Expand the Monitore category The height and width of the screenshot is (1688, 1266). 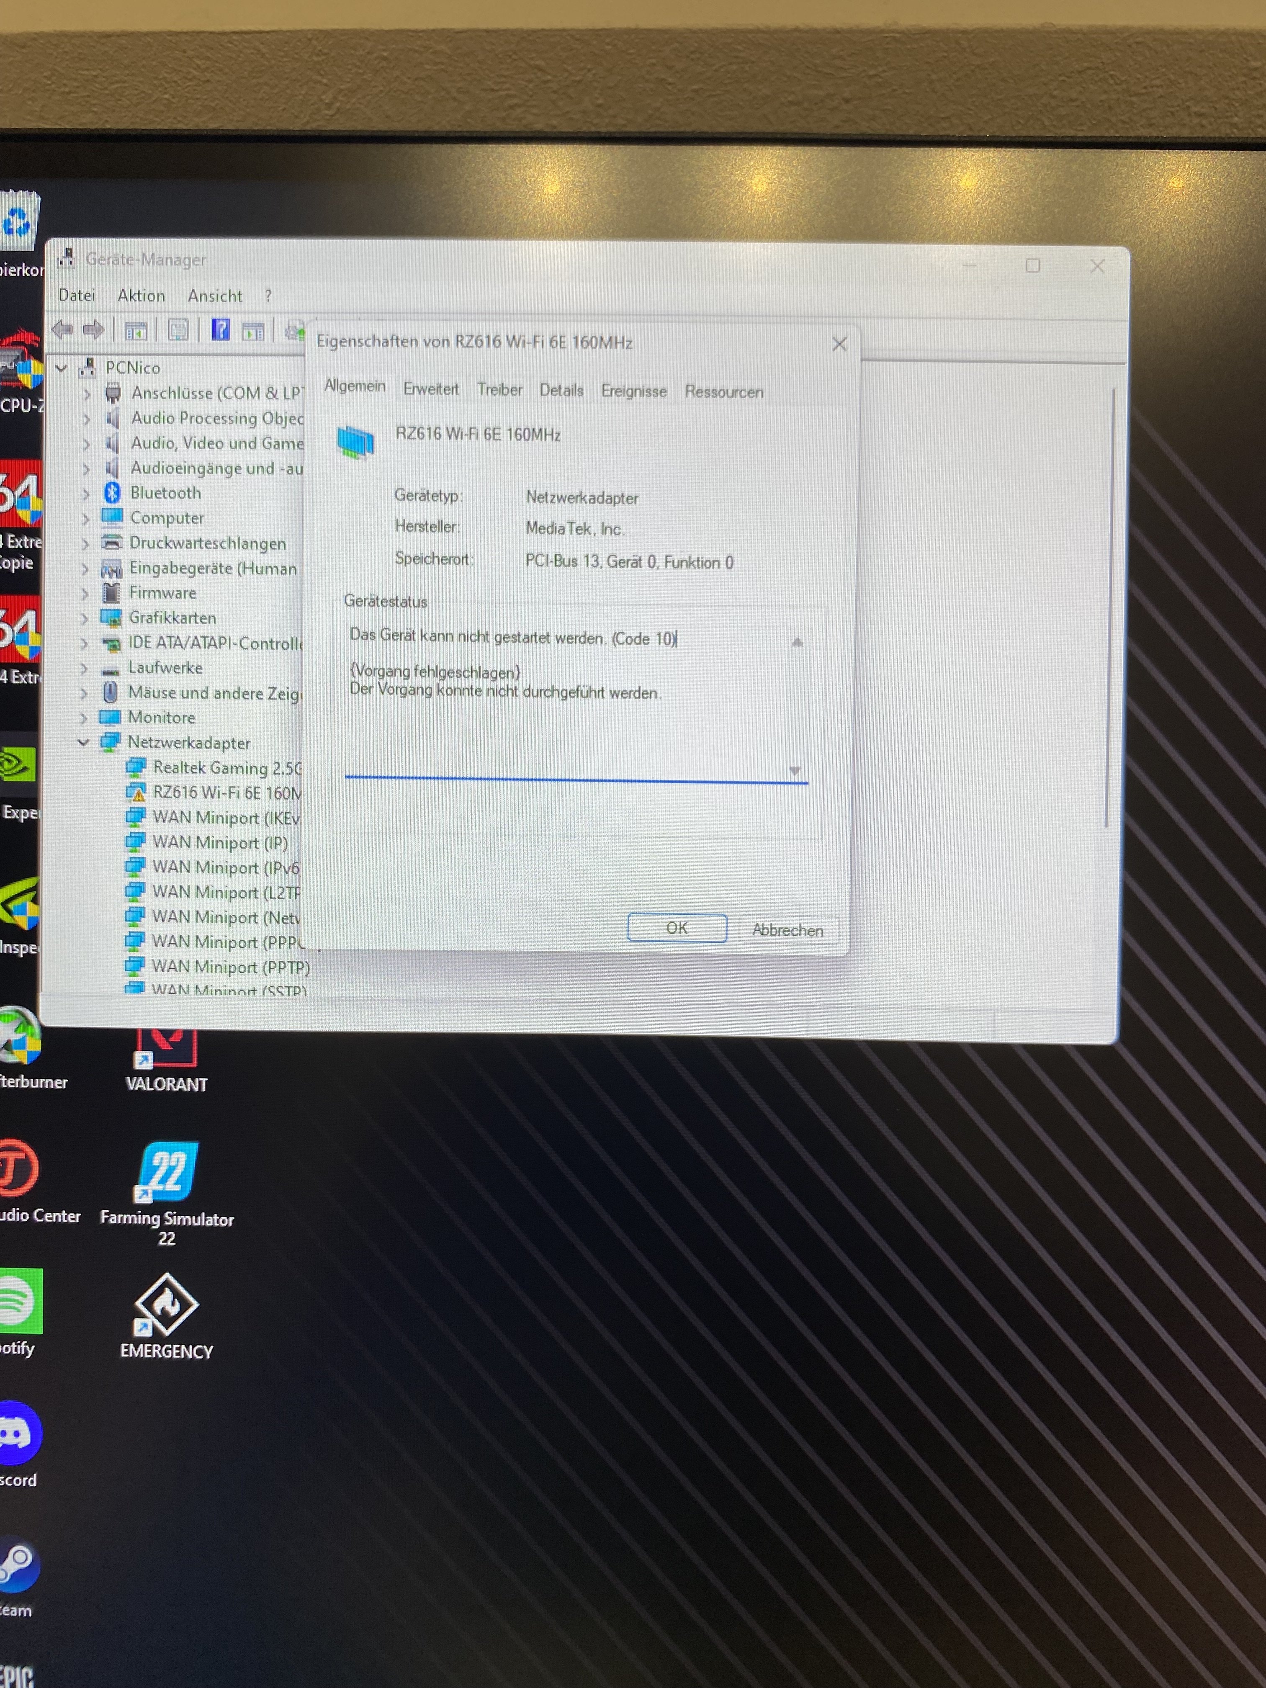click(84, 718)
